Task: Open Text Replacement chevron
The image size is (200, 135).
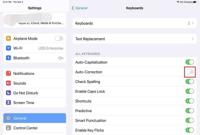Action: (x=193, y=39)
